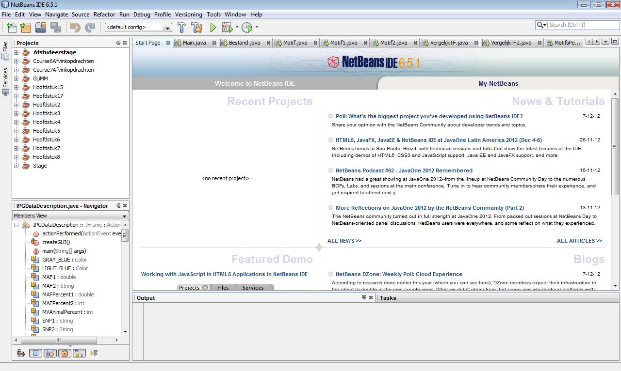Click the Profile Main Project clock icon
The image size is (621, 371).
point(247,28)
